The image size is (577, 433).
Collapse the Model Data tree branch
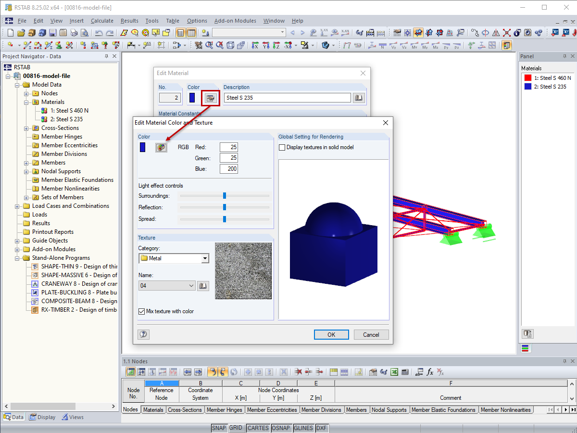16,84
